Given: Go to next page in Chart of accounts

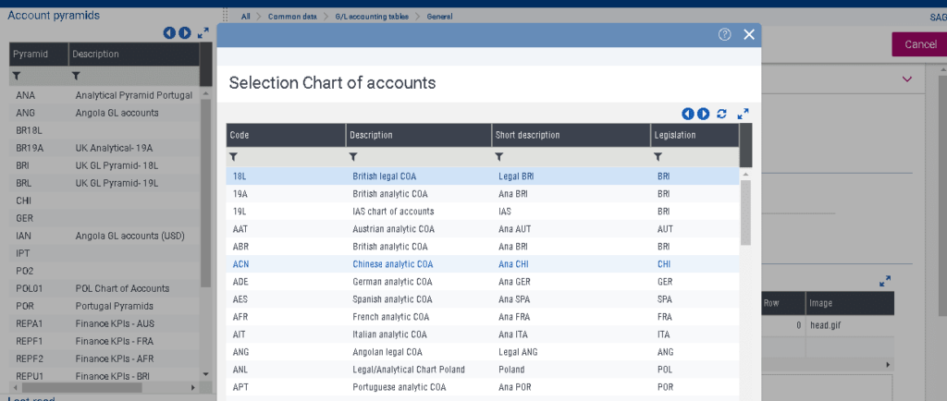Looking at the screenshot, I should coord(704,114).
